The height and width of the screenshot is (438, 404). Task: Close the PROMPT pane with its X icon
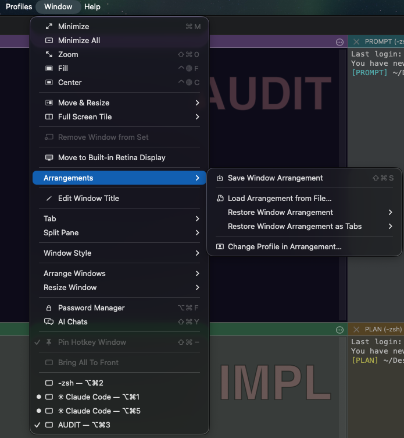tap(356, 41)
